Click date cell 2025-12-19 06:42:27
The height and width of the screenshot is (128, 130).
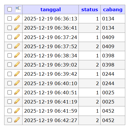(51, 120)
